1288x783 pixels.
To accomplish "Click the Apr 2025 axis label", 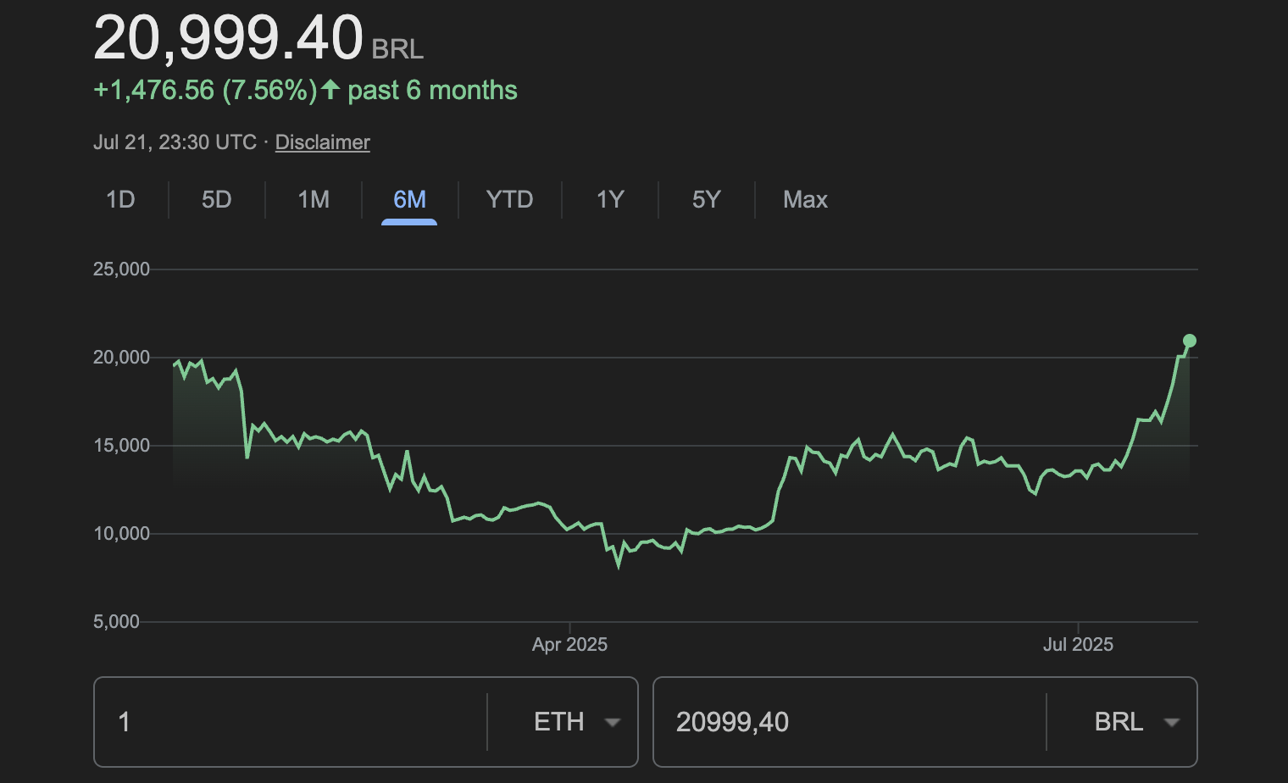I will 569,644.
